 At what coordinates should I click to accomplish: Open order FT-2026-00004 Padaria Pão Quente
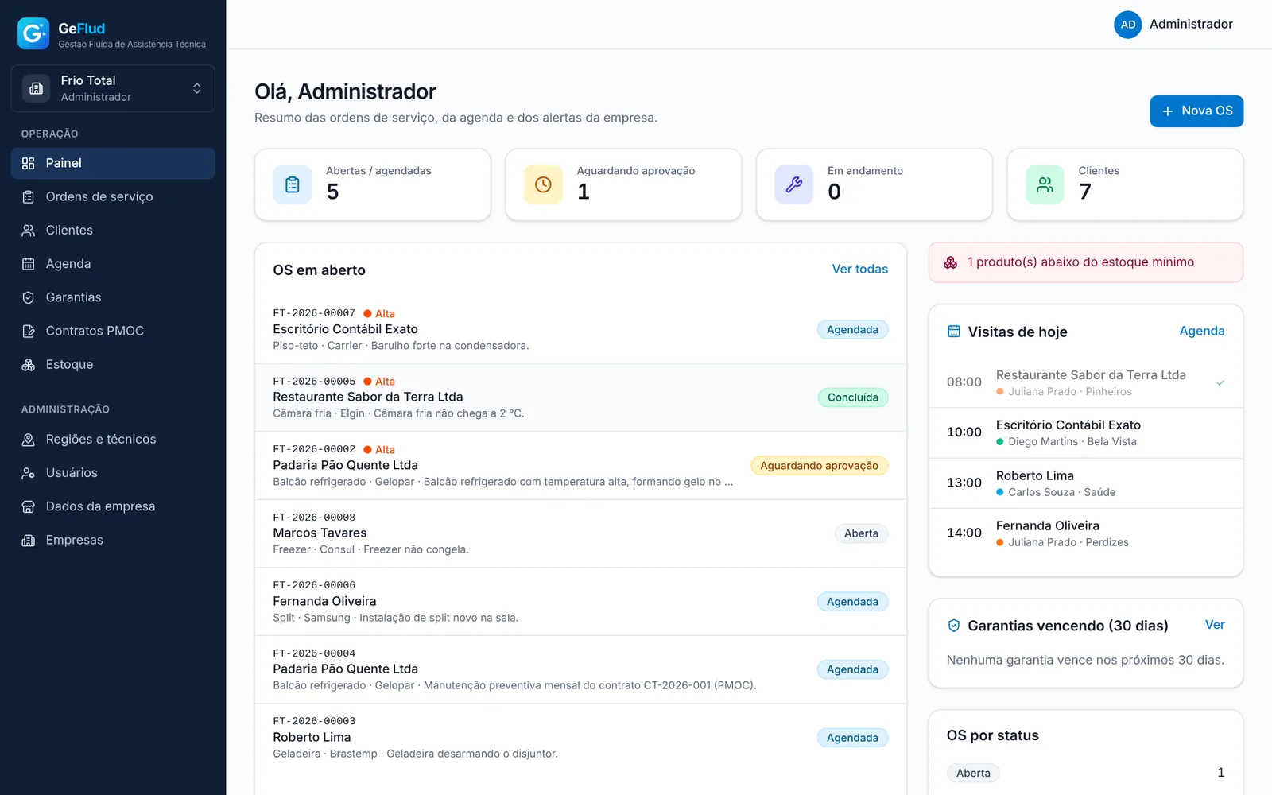coord(580,669)
